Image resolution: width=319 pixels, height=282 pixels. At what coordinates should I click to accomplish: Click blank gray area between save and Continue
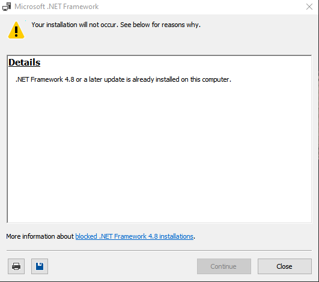122,266
